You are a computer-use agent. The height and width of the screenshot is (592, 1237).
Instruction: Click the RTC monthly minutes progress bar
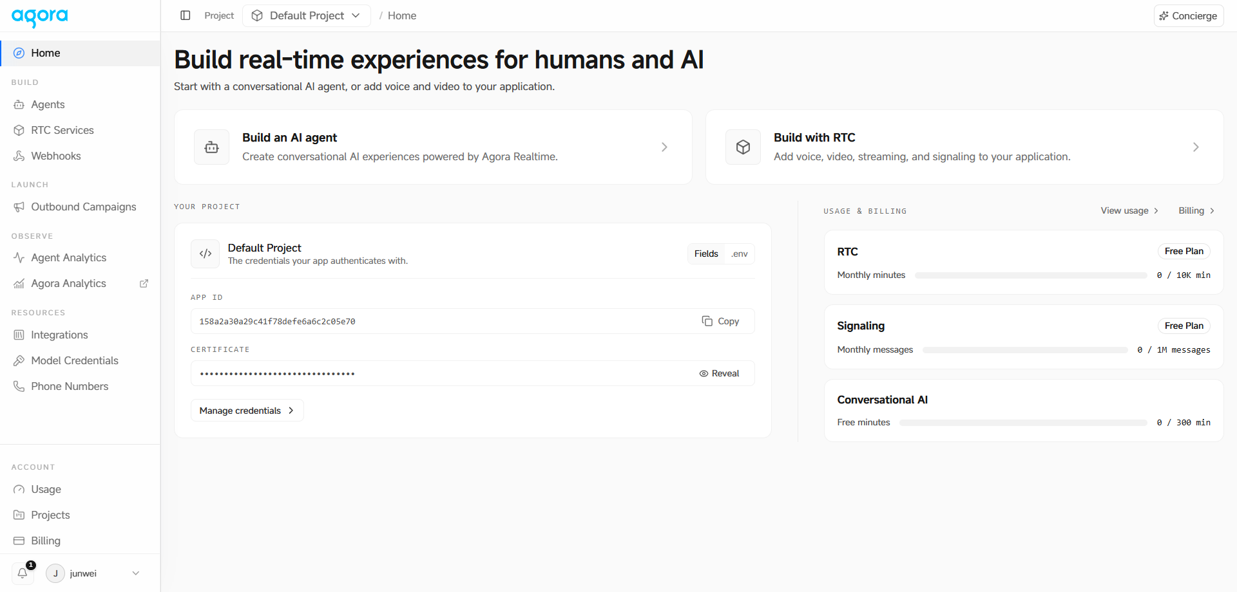tap(1031, 275)
